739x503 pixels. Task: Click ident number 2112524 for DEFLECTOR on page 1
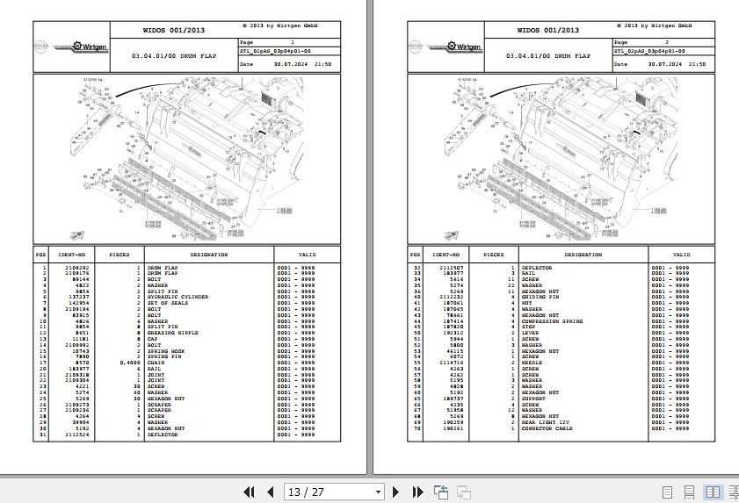point(76,435)
